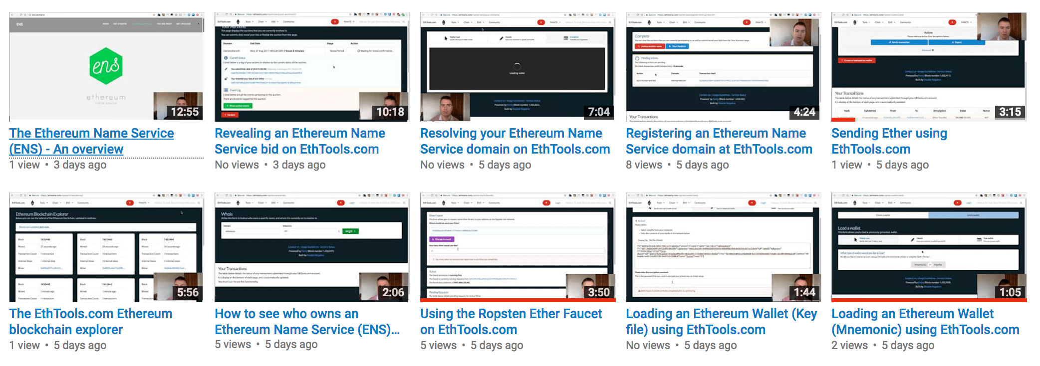Open 'Registering an Ethereum Name Service domain' title
1040x366 pixels.
click(x=719, y=141)
